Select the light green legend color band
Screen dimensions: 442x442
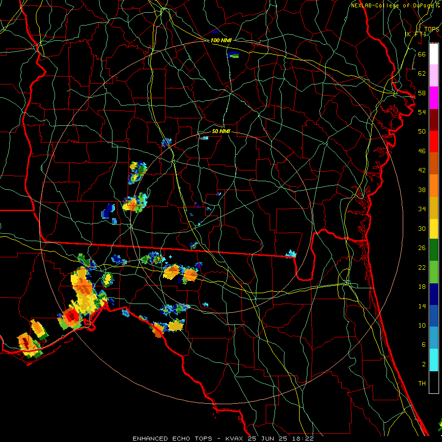click(434, 272)
